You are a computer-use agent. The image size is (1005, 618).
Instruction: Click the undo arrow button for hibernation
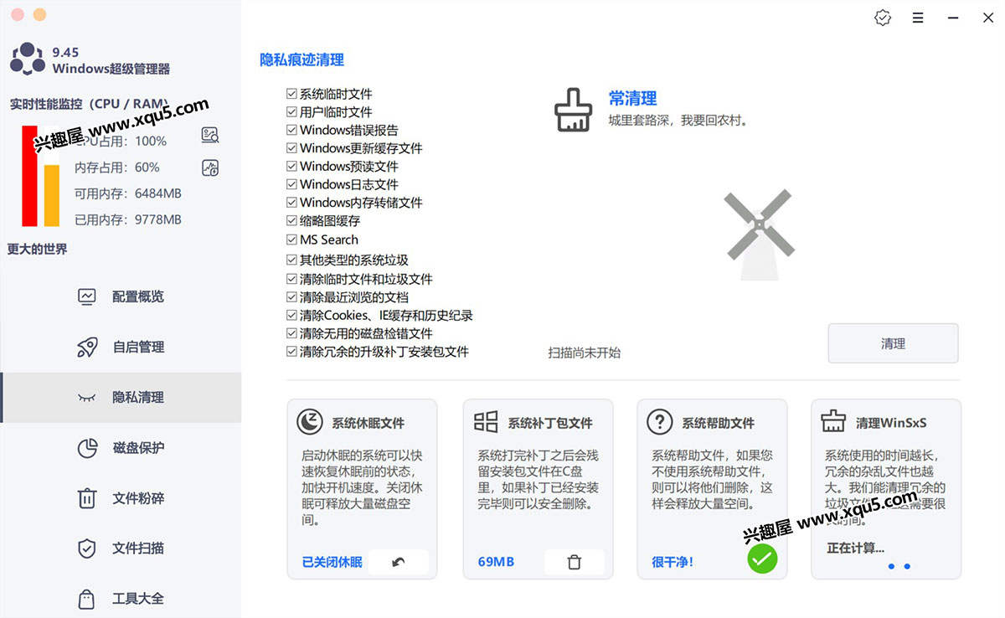(398, 562)
